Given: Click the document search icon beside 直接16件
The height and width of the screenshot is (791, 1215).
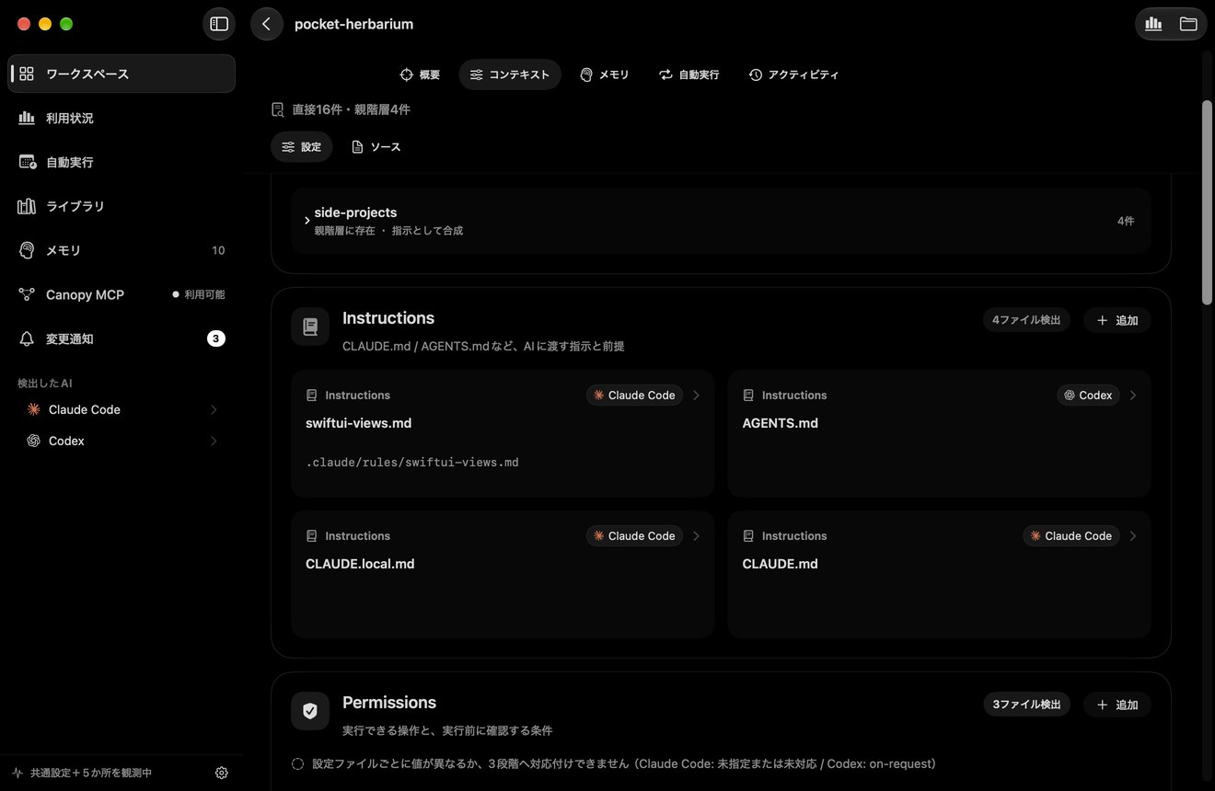Looking at the screenshot, I should [x=278, y=109].
